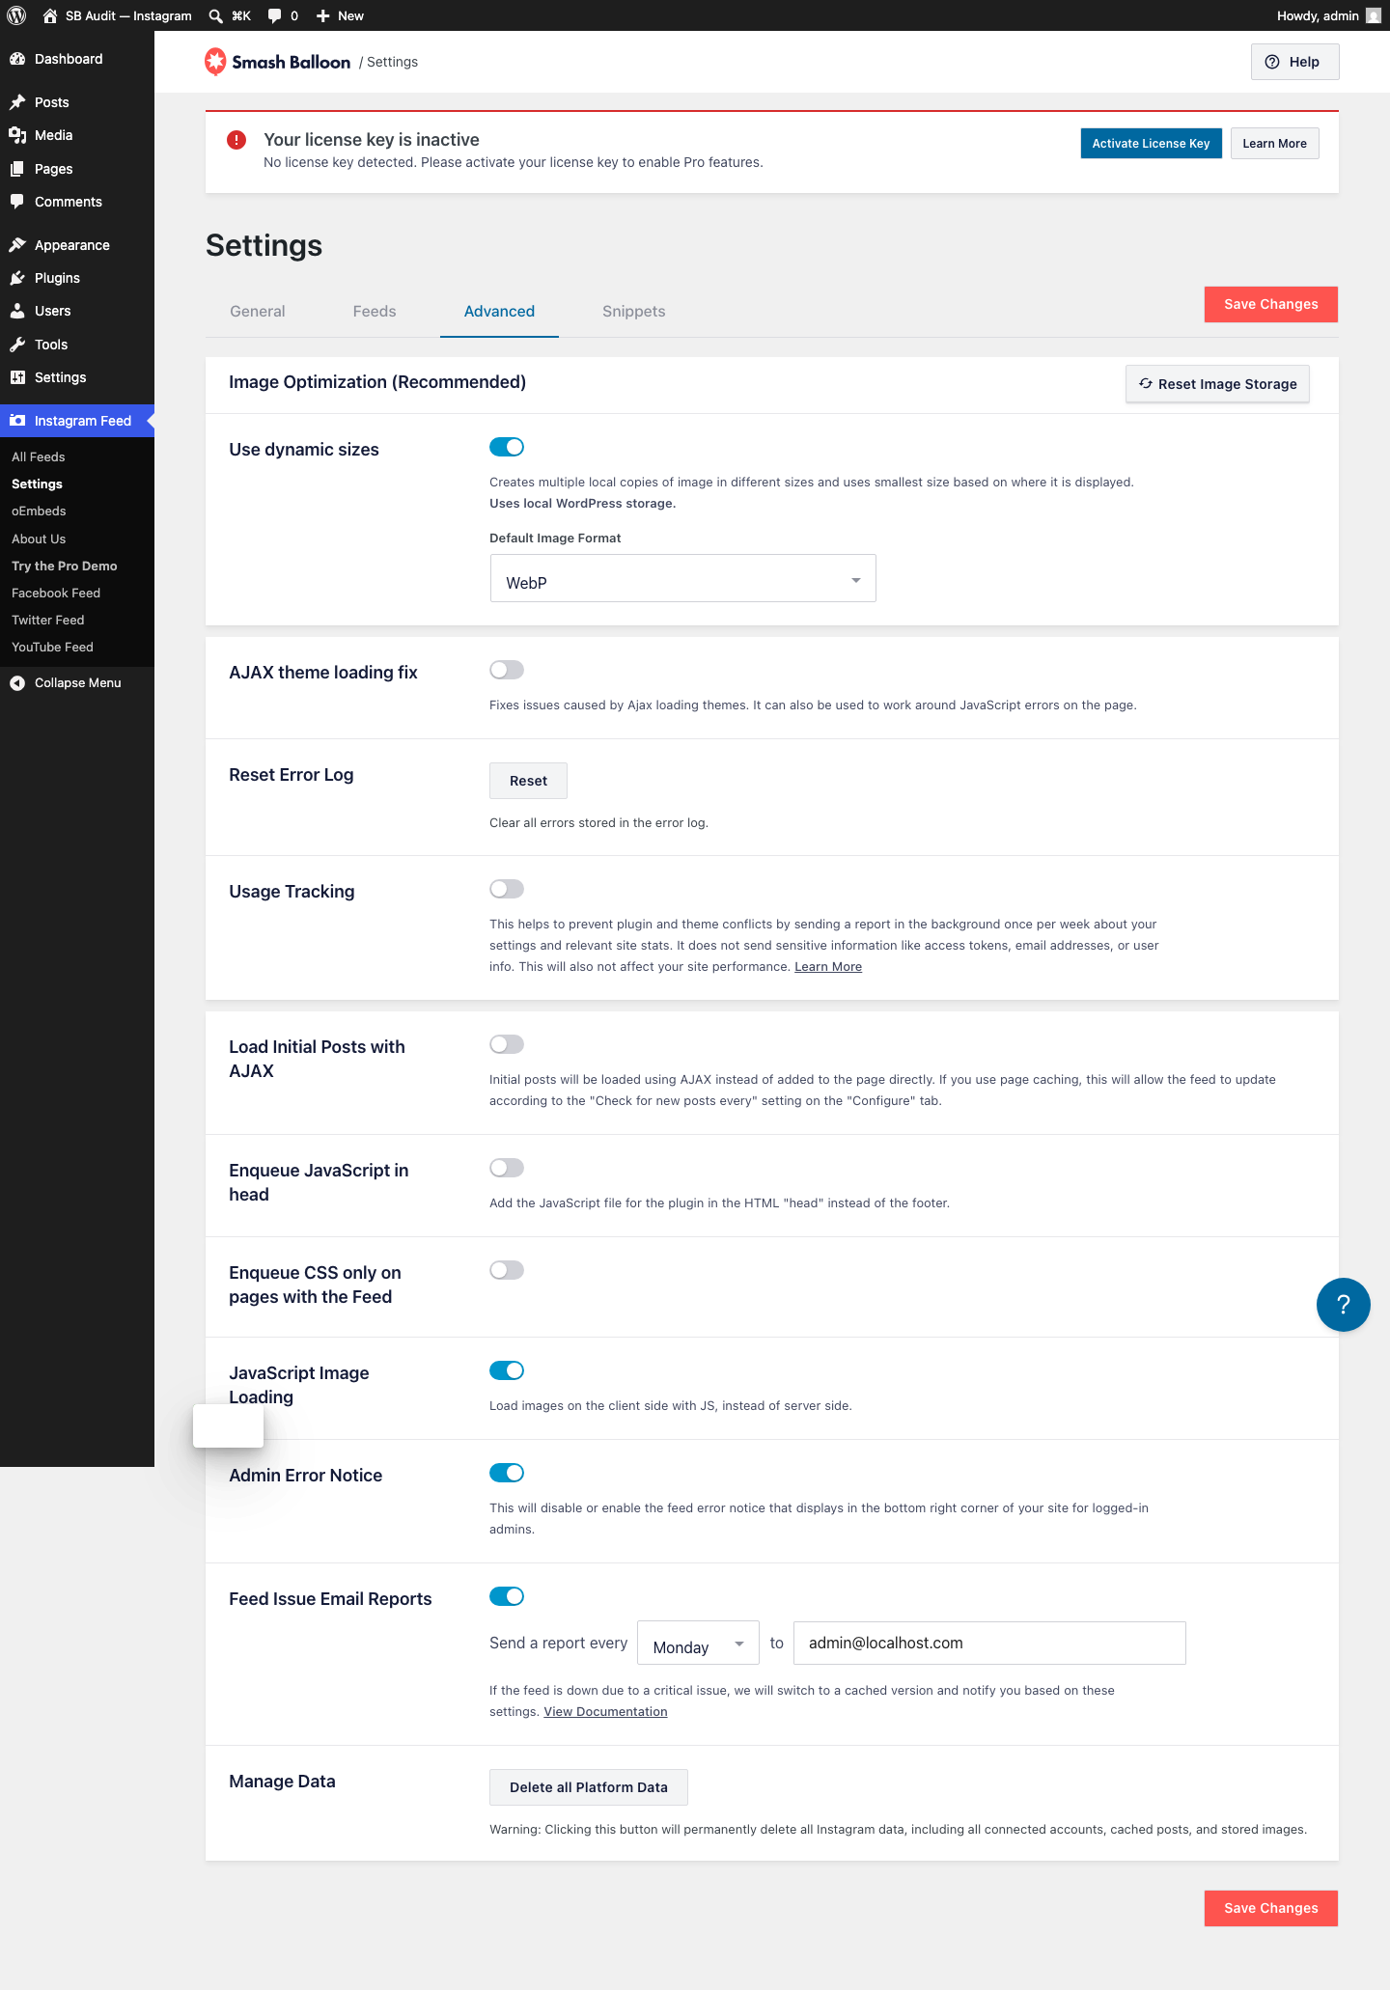This screenshot has width=1390, height=1990.
Task: Click the Collapse Menu arrow icon
Action: pyautogui.click(x=17, y=683)
